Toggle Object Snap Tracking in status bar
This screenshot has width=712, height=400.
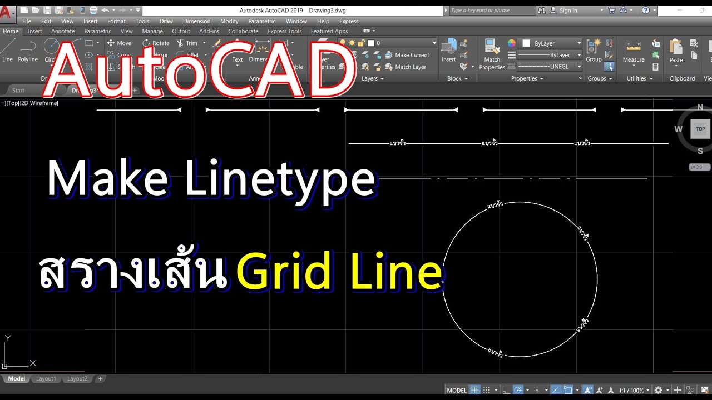(555, 390)
